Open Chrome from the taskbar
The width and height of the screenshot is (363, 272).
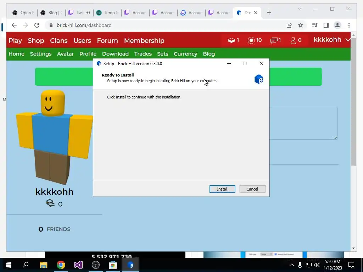61,265
